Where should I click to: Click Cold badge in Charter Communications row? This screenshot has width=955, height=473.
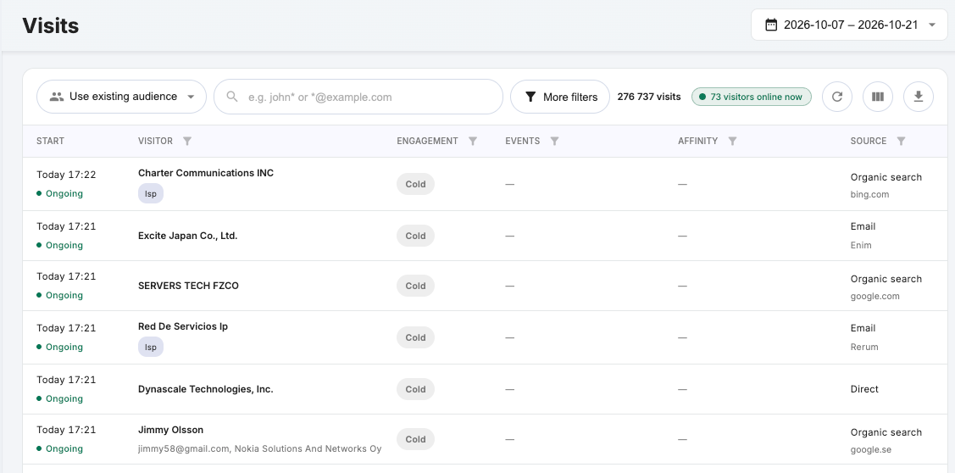[x=415, y=184]
